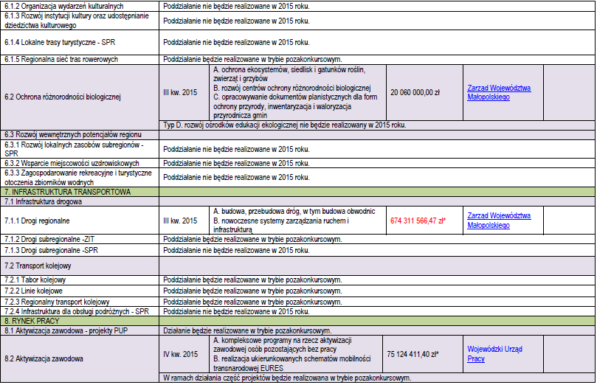Click row label 6.3.2 Wsparcie miejscowości uzdrowiskowych
The height and width of the screenshot is (385, 597).
point(72,163)
